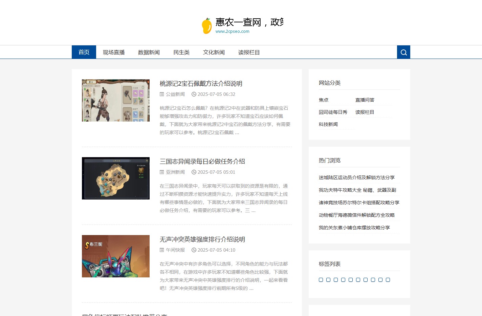Image resolution: width=482 pixels, height=316 pixels.
Task: Click the 午间快报 category link
Action: pos(175,250)
